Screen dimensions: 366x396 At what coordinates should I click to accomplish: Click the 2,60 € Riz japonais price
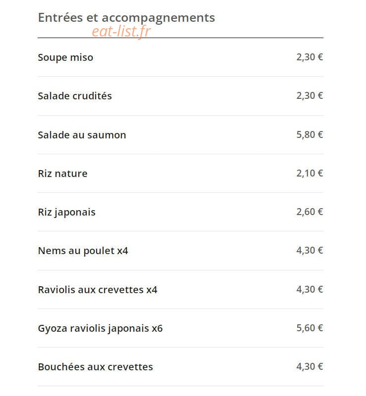click(x=310, y=212)
